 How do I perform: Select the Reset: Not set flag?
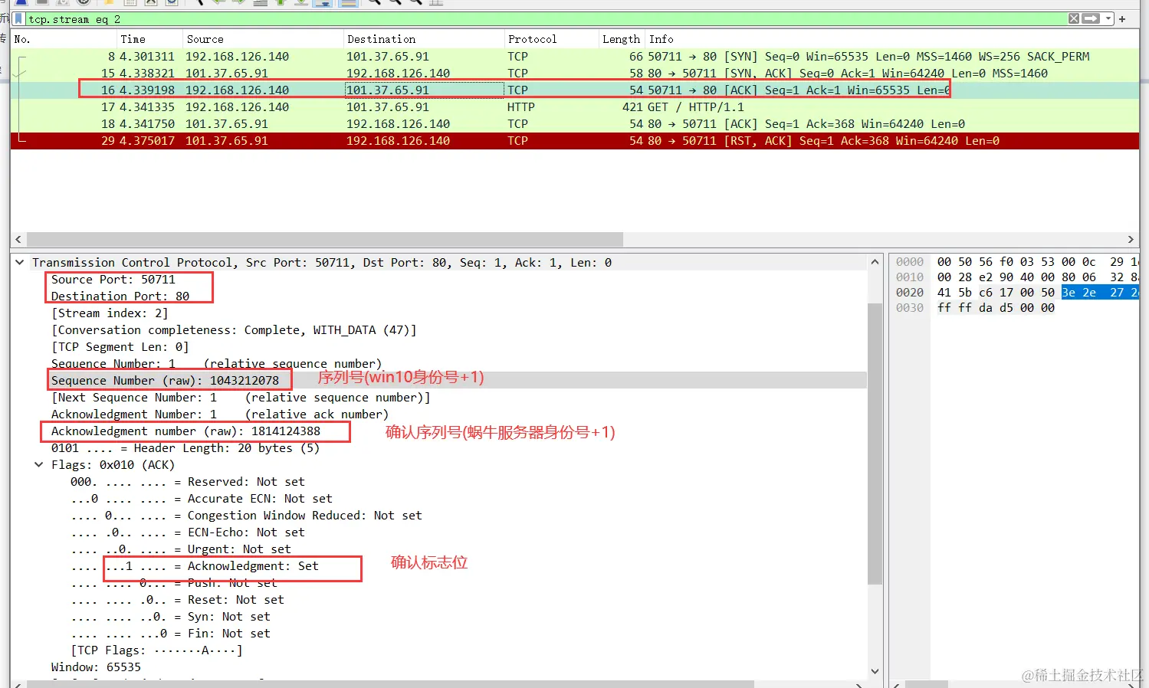pos(177,600)
